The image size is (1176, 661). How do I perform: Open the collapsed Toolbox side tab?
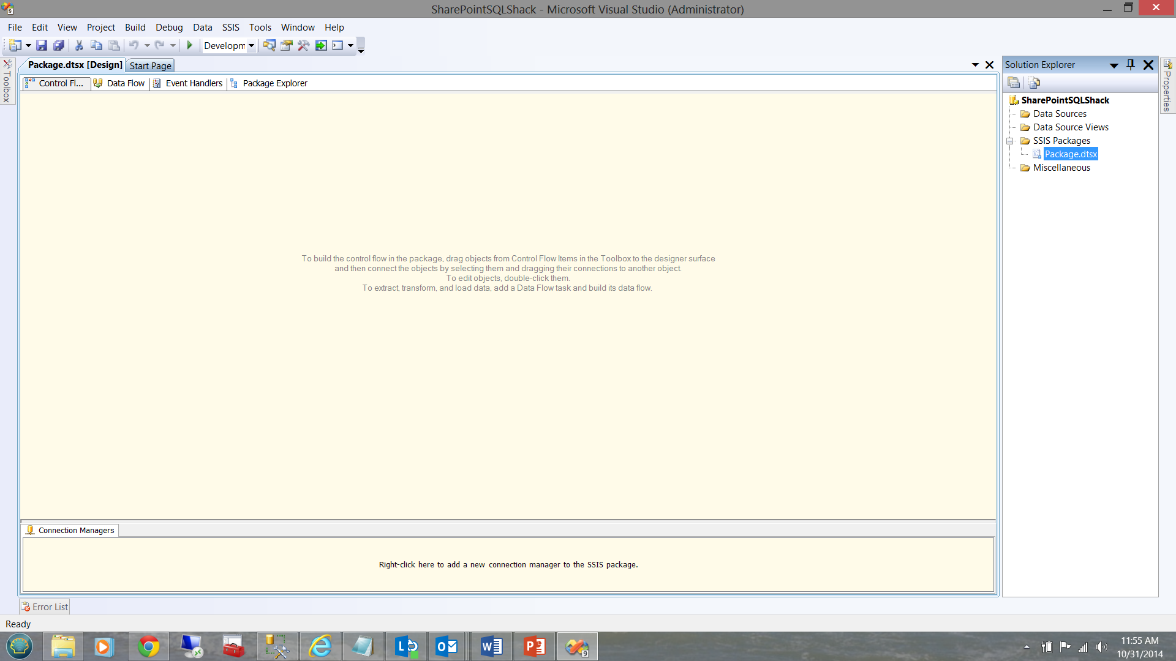pyautogui.click(x=7, y=81)
